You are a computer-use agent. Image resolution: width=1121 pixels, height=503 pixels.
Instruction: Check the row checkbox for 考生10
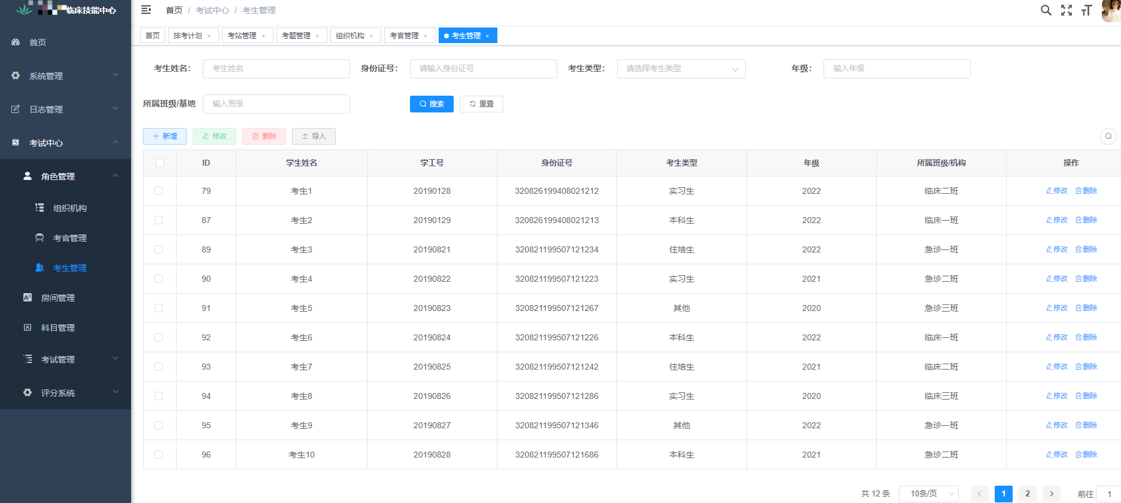click(159, 455)
